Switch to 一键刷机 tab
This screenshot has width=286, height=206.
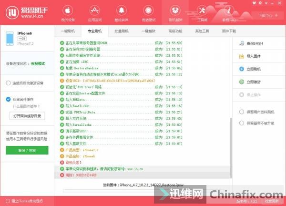(x=68, y=31)
